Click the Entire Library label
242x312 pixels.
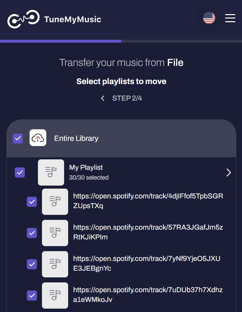pos(76,138)
